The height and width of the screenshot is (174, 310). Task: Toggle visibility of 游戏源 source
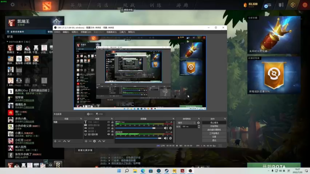tap(108, 128)
